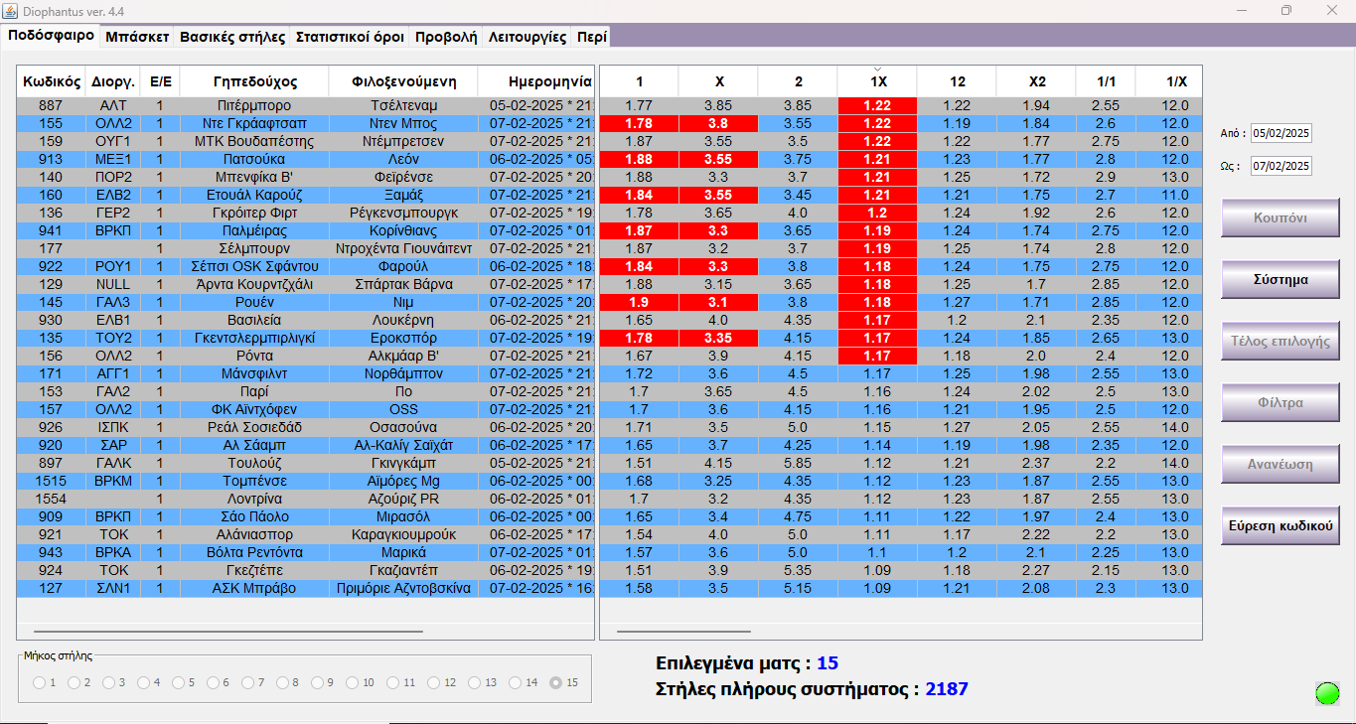Click the green status indicator light
The image size is (1356, 724).
1327,693
